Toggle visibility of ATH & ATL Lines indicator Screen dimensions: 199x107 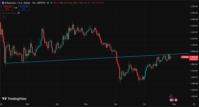pos(18,13)
